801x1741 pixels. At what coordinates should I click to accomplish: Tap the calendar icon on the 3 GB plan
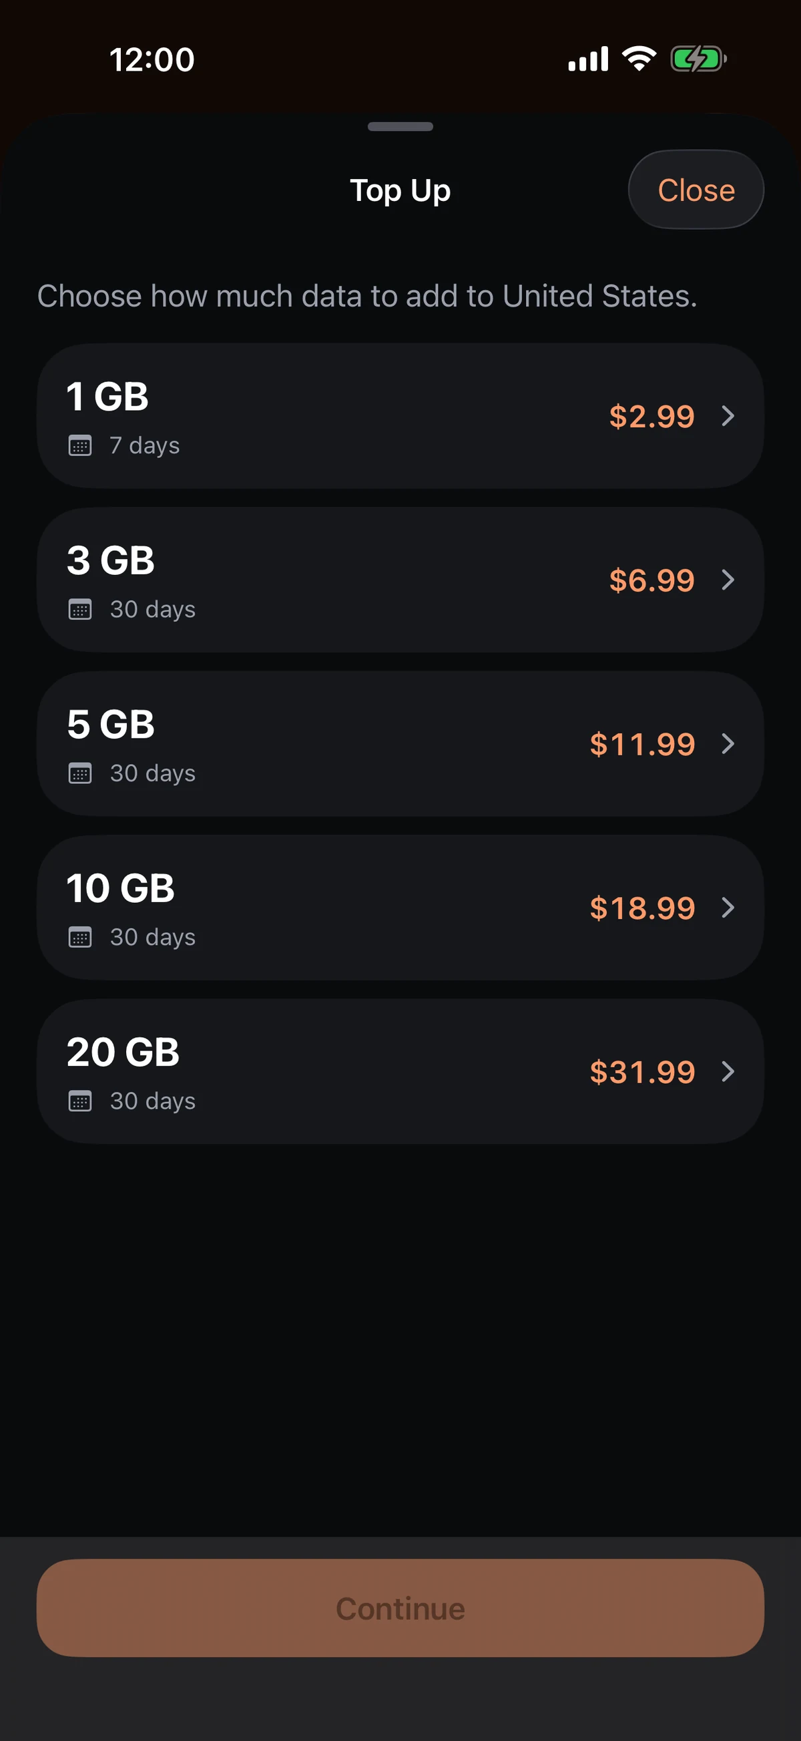coord(79,609)
